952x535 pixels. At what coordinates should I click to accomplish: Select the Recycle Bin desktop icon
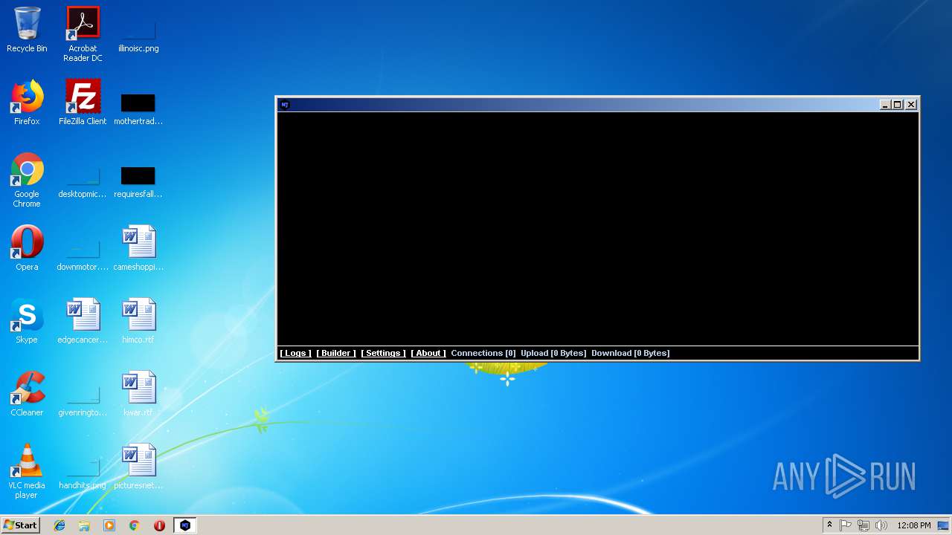(x=27, y=30)
